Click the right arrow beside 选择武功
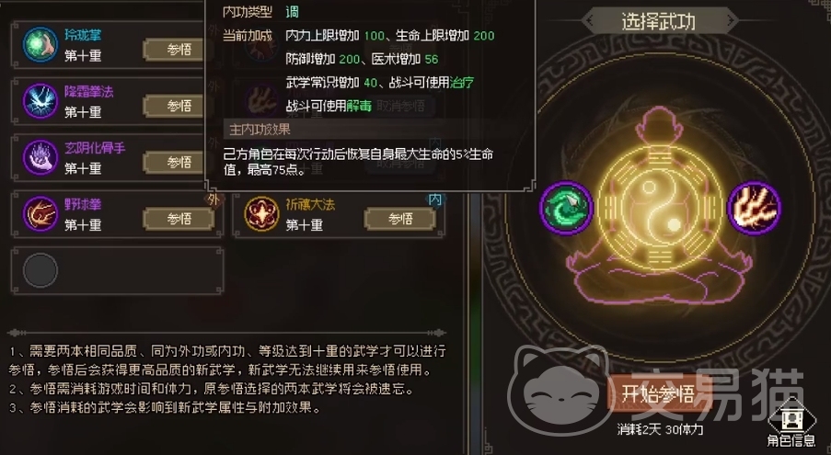Screen dimensions: 831x455 (732, 21)
